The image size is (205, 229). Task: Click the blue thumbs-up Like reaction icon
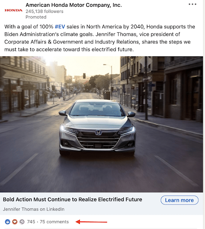point(8,222)
